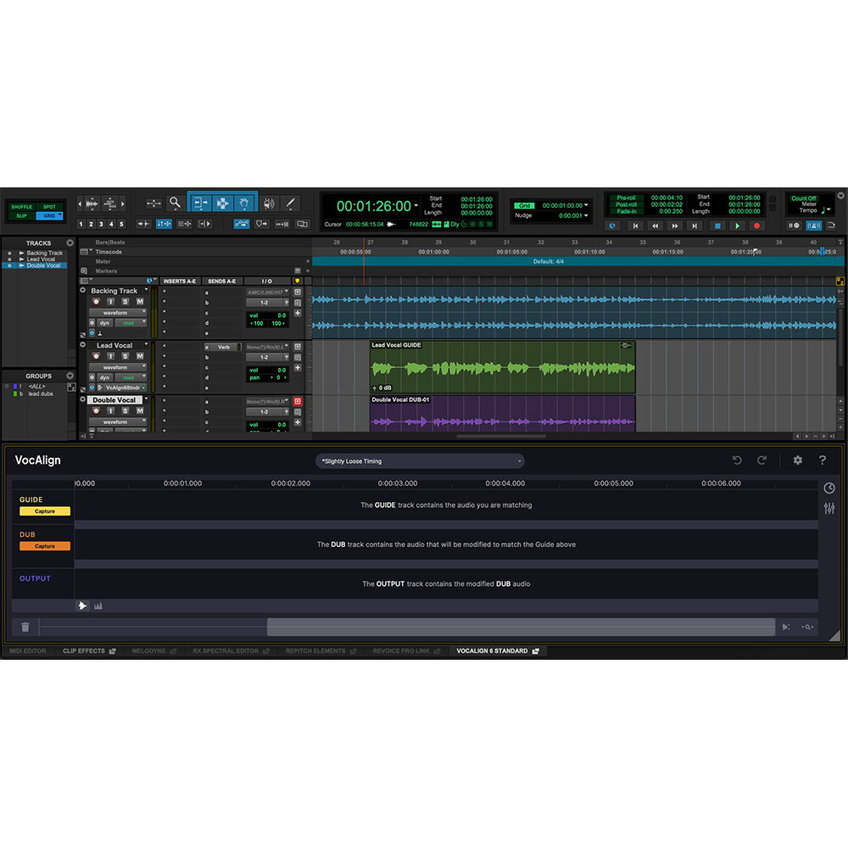This screenshot has height=848, width=848.
Task: Click the Dub Capture button
Action: click(45, 546)
